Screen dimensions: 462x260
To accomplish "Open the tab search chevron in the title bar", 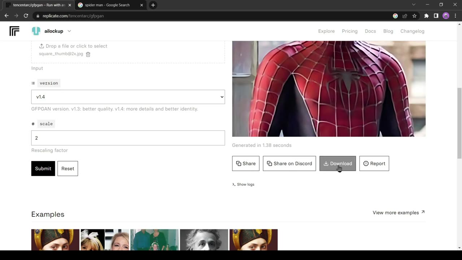I will (414, 5).
